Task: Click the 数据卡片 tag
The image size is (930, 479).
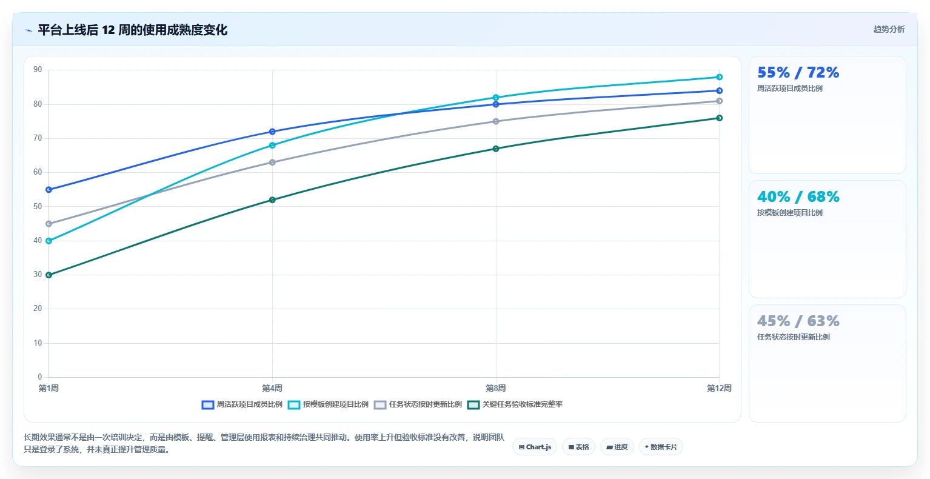Action: coord(661,447)
